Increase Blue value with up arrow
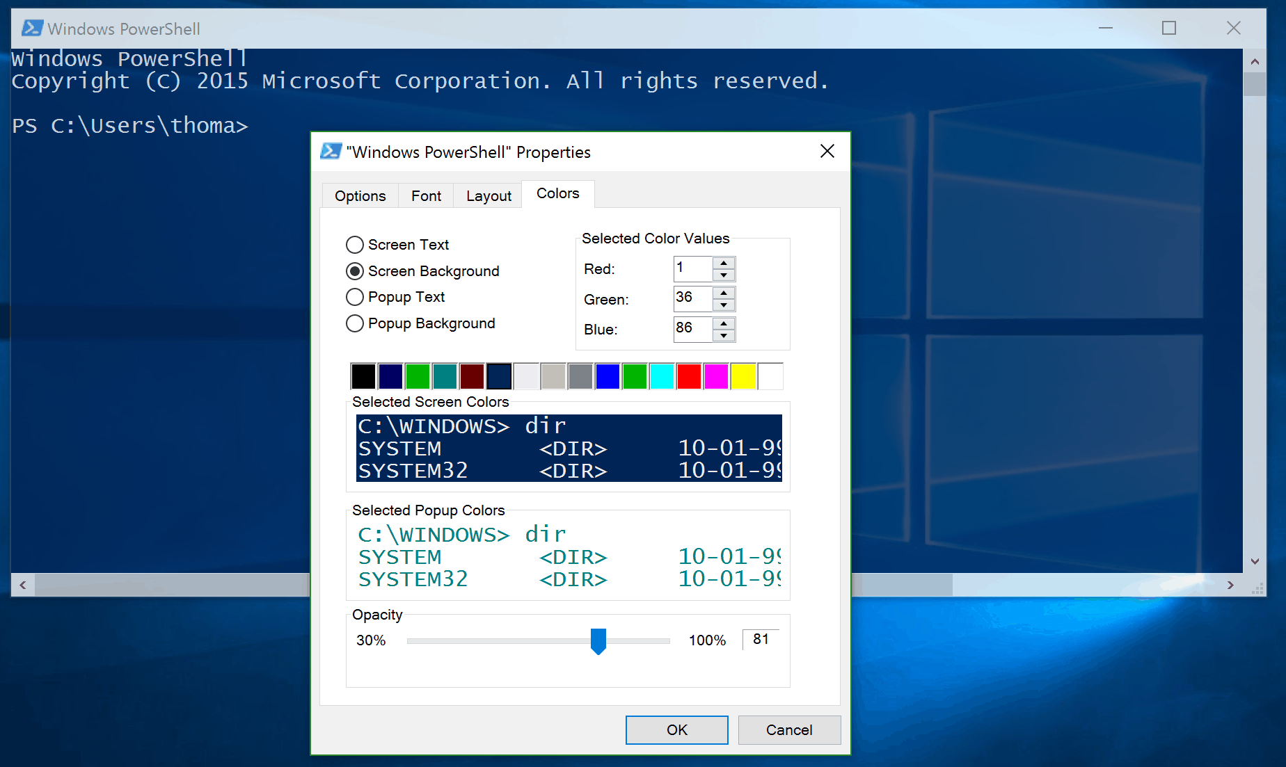Screen dimensions: 1286x767 (724, 324)
